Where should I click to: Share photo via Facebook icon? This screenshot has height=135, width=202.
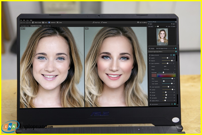coord(49,23)
